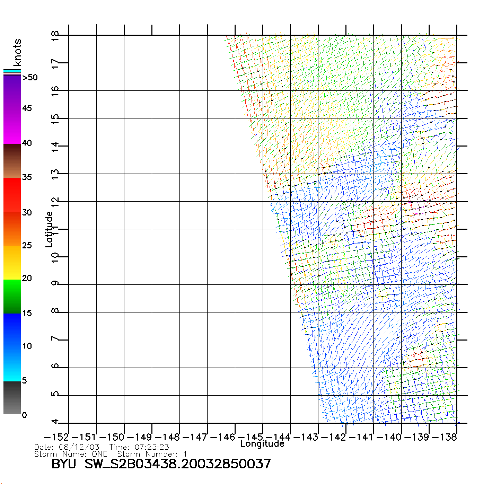Click the '>50' legend label

(x=30, y=78)
